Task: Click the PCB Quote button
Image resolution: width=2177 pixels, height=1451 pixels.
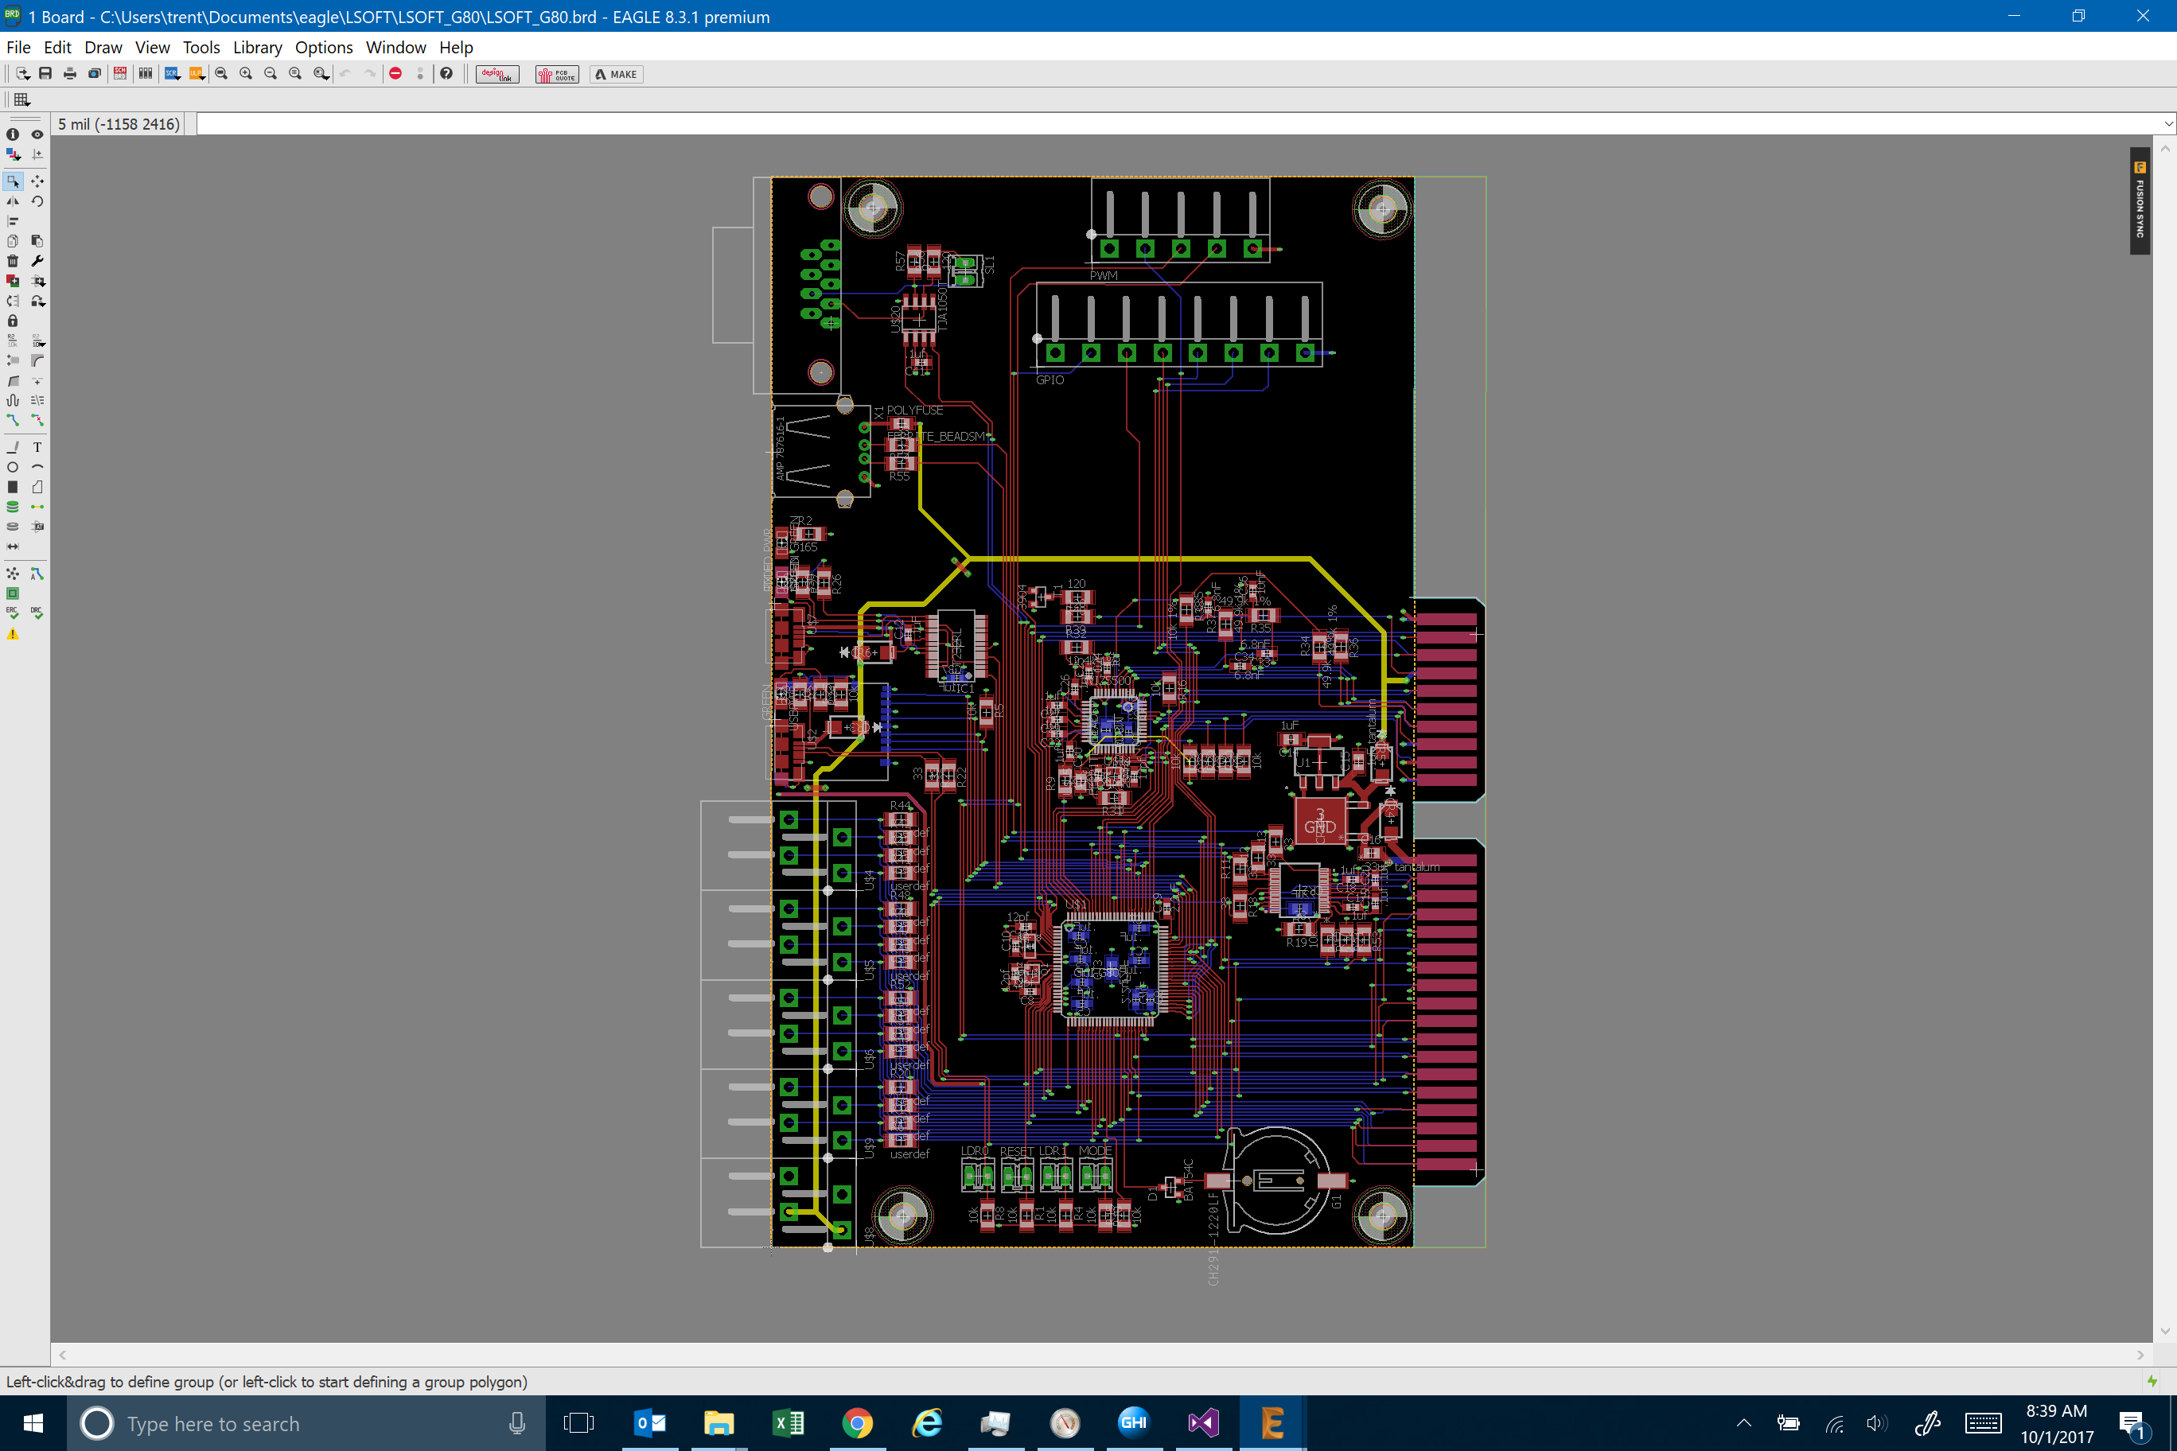Action: click(557, 74)
